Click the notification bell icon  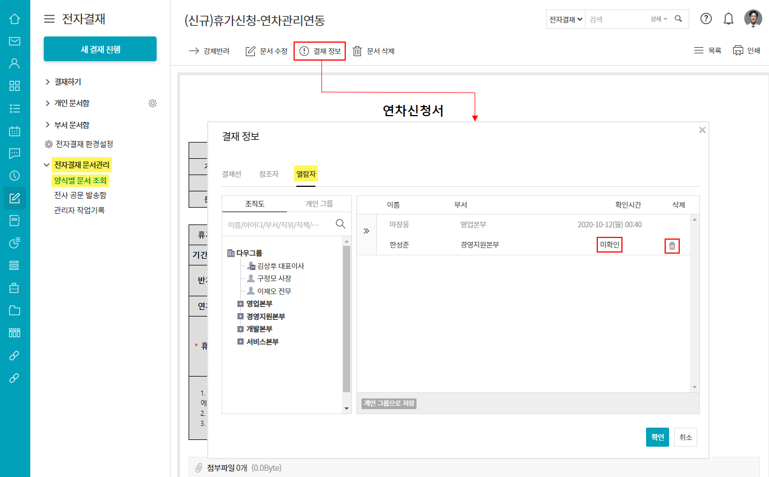click(x=729, y=19)
